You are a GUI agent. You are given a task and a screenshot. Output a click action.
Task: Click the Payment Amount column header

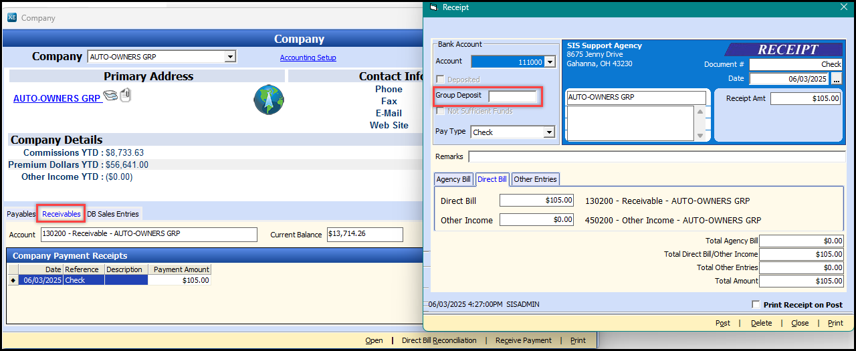click(x=179, y=269)
